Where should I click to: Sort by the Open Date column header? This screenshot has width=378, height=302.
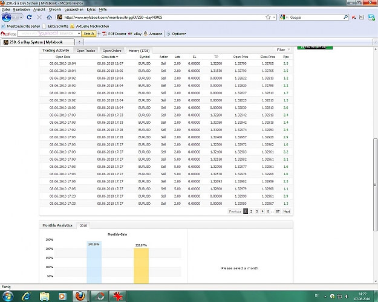63,57
